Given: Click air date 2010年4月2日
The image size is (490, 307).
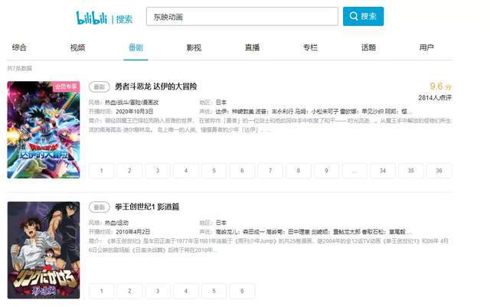Looking at the screenshot, I should point(132,232).
